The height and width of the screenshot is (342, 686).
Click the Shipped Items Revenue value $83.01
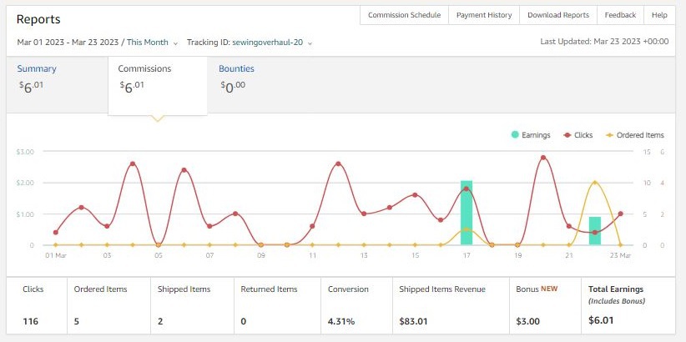coord(413,321)
